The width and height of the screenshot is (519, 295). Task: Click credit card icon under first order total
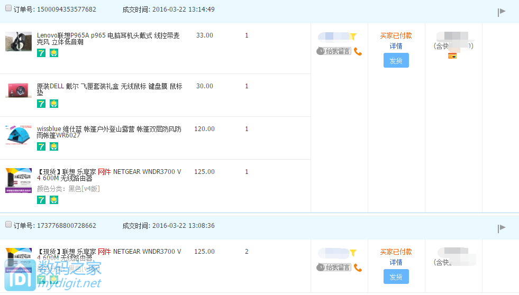[x=452, y=56]
